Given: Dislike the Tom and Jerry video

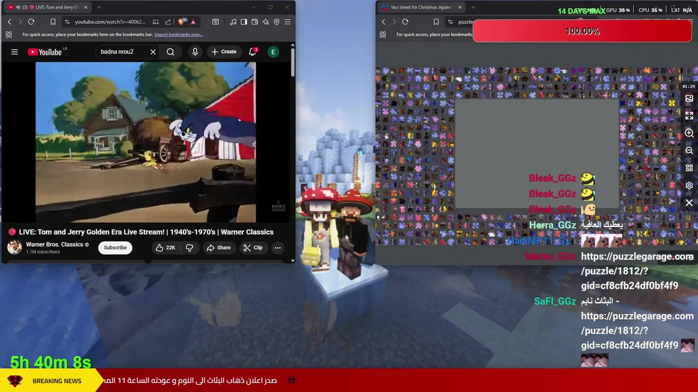Looking at the screenshot, I should [189, 248].
